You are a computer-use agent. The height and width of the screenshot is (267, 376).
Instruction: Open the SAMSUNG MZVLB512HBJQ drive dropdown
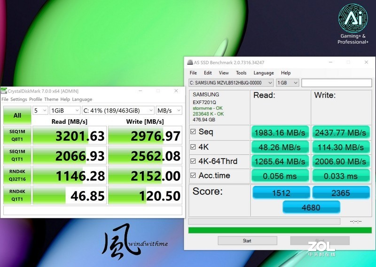[231, 83]
